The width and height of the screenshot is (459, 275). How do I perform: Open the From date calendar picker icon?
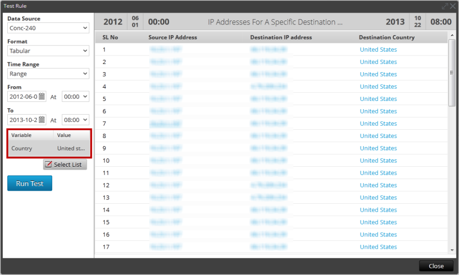pos(42,96)
